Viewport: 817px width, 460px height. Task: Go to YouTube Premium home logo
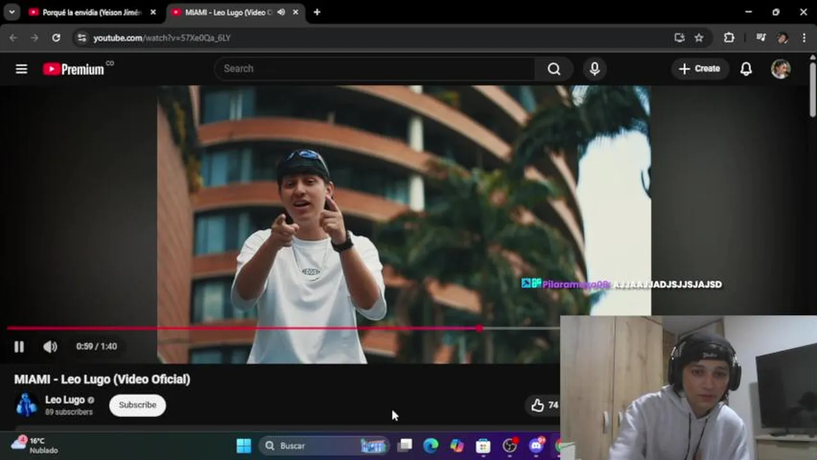click(x=74, y=69)
